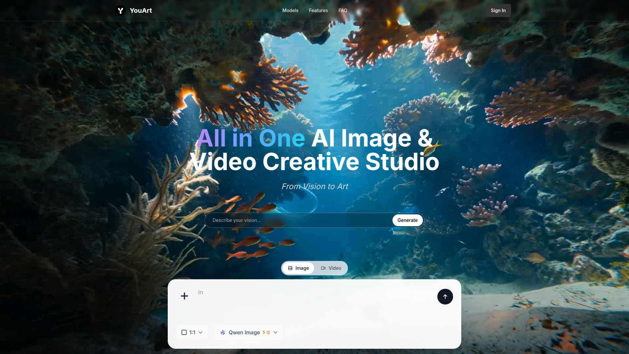Click the plus icon to add attachment
The height and width of the screenshot is (354, 629).
[x=184, y=296]
